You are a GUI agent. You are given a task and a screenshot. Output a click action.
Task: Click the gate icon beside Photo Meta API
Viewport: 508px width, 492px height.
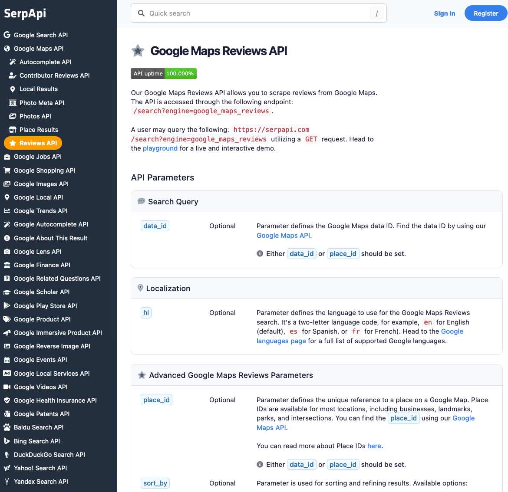pos(13,102)
